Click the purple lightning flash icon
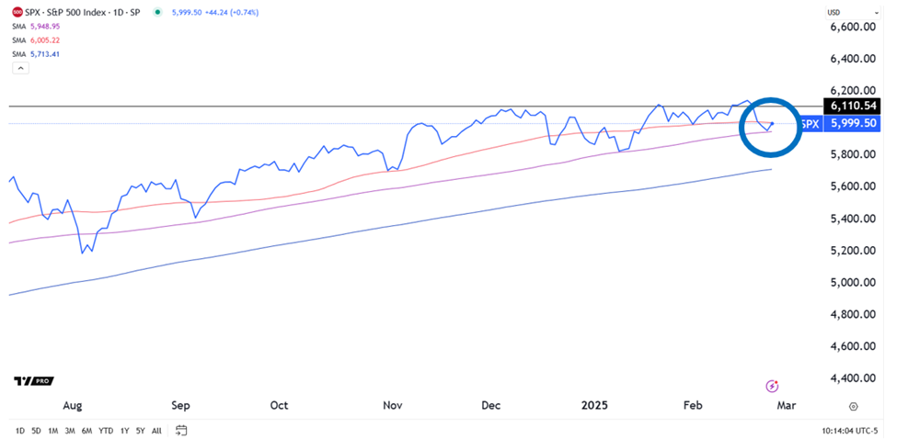Screen dimensions: 897x439 click(773, 386)
